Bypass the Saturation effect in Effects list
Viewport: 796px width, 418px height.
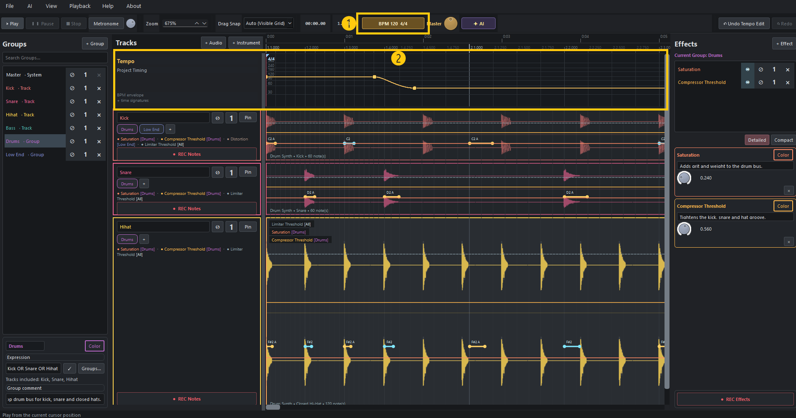(x=761, y=69)
